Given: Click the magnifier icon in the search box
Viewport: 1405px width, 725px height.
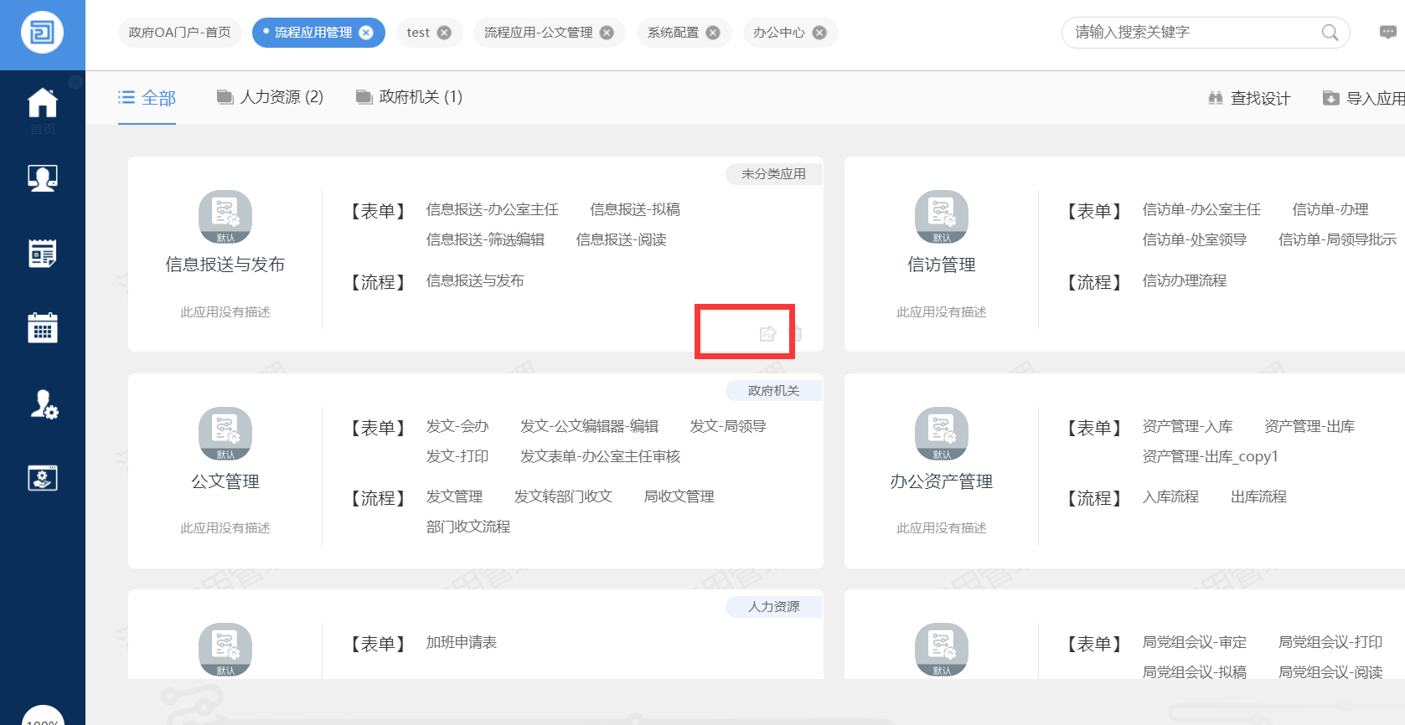Looking at the screenshot, I should click(1330, 33).
